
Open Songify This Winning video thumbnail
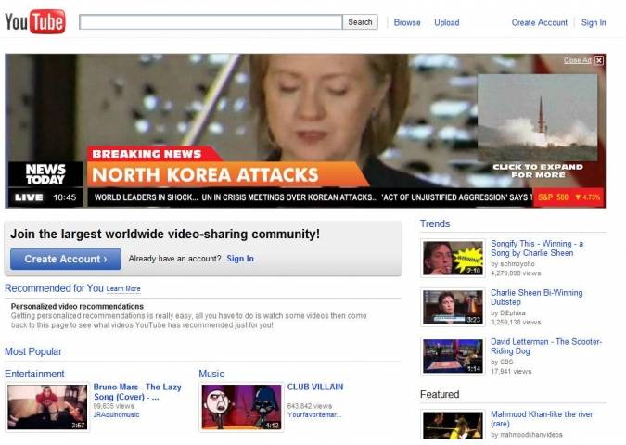[x=453, y=259]
